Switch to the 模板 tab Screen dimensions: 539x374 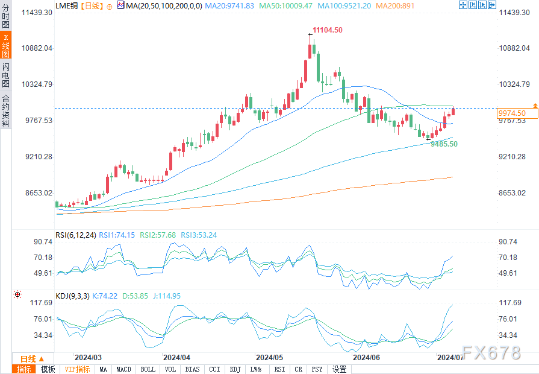pyautogui.click(x=48, y=369)
